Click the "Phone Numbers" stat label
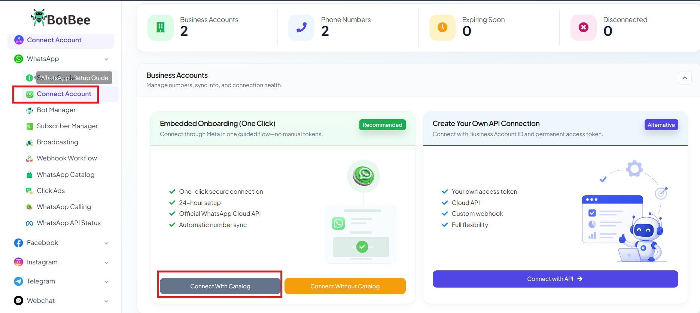 tap(346, 20)
